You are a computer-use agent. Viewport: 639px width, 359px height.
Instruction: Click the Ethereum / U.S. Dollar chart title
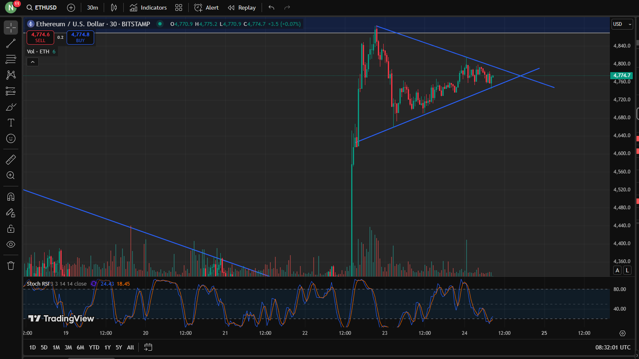click(93, 24)
